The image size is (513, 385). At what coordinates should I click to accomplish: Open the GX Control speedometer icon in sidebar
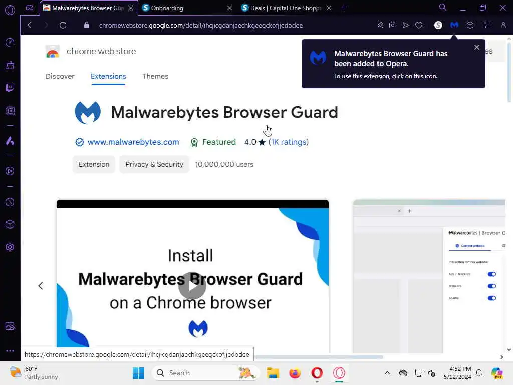[10, 42]
